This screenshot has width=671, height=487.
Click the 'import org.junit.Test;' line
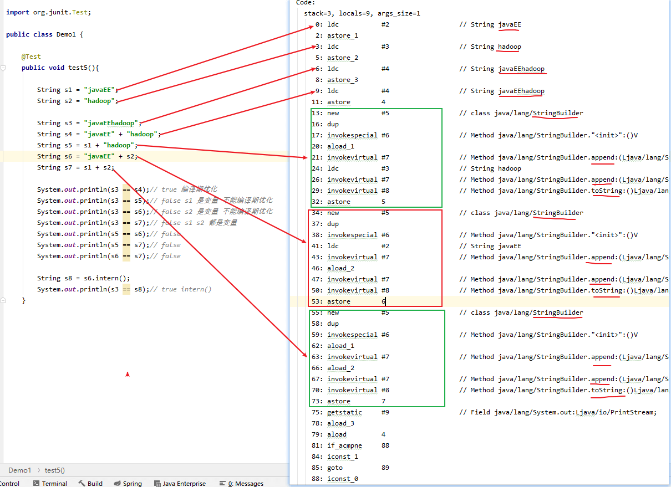[x=48, y=12]
